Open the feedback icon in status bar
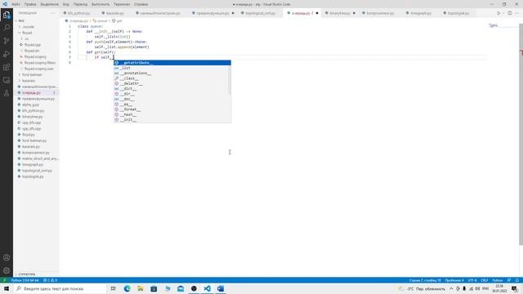 point(509,280)
